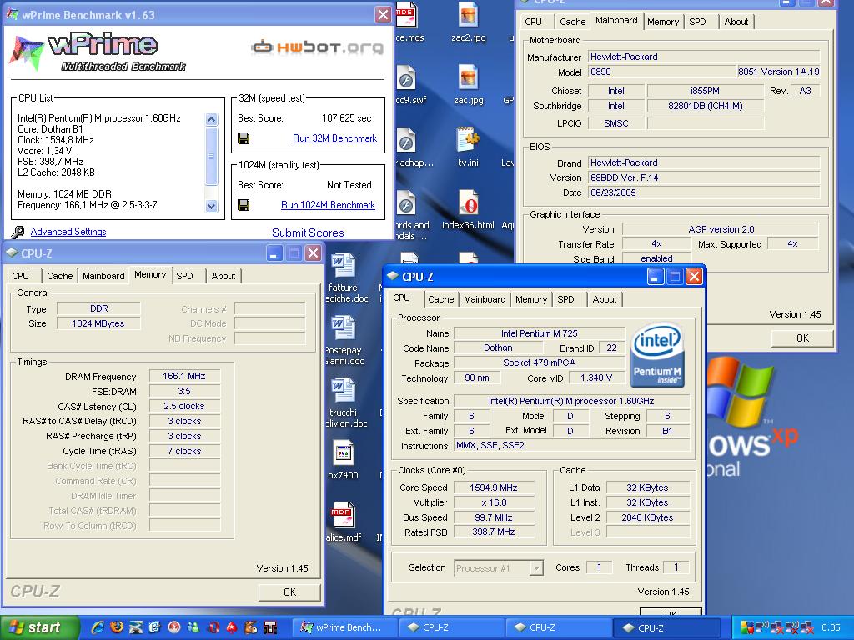Screen dimensions: 854x640
Task: Click the Intel Pentium M inside logo
Action: (x=657, y=355)
